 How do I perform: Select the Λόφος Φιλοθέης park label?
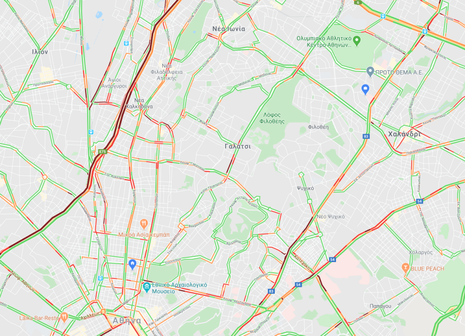[x=272, y=118]
